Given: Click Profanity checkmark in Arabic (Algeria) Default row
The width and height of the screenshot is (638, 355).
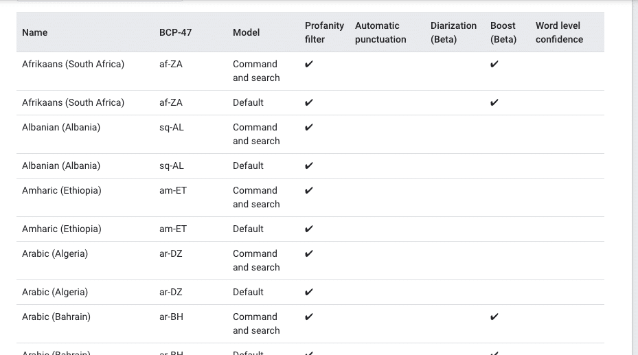Looking at the screenshot, I should coord(309,293).
